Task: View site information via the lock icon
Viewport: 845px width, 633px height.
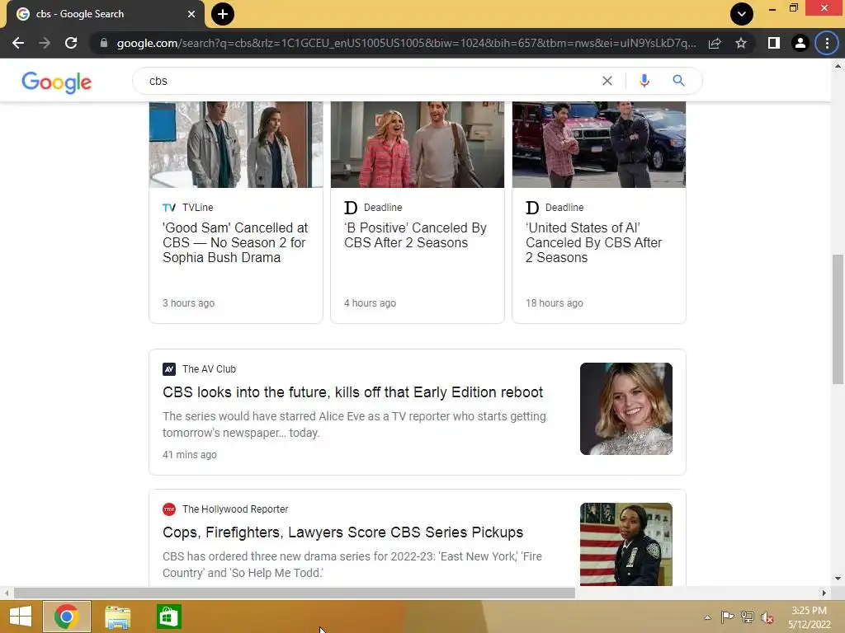Action: coord(104,43)
